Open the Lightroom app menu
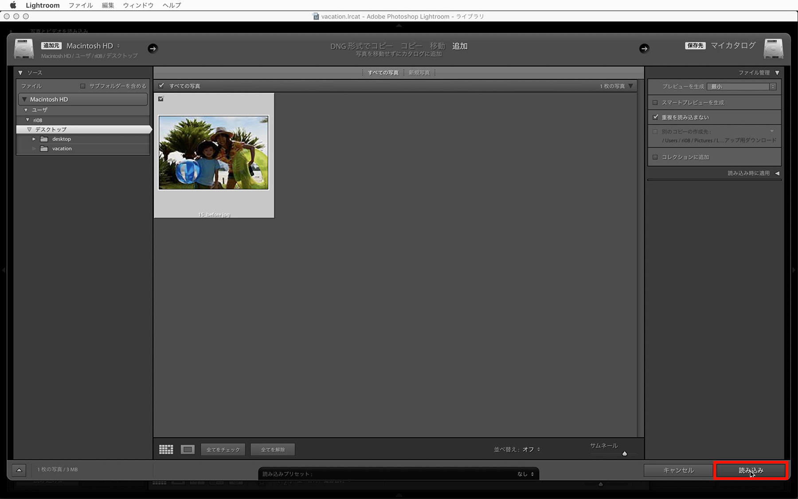 (x=43, y=5)
